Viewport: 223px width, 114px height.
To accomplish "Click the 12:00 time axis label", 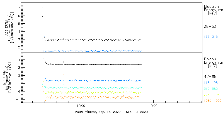I will (x=81, y=106).
